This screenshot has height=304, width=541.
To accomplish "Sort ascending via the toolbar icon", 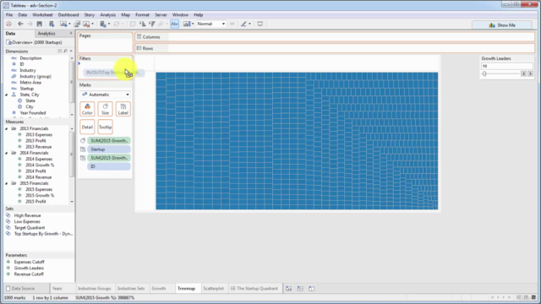I will pyautogui.click(x=142, y=24).
